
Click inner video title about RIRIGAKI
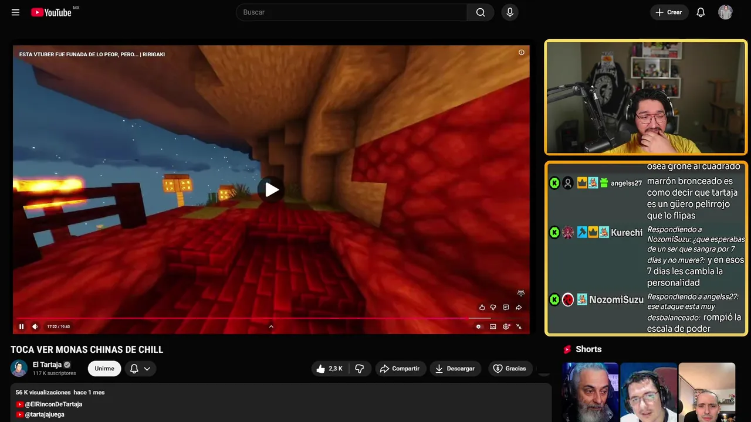pos(92,55)
